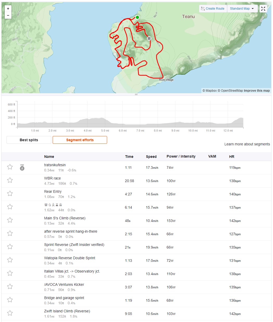The image size is (273, 322).
Task: Switch to the Best splits tab
Action: tap(29, 140)
